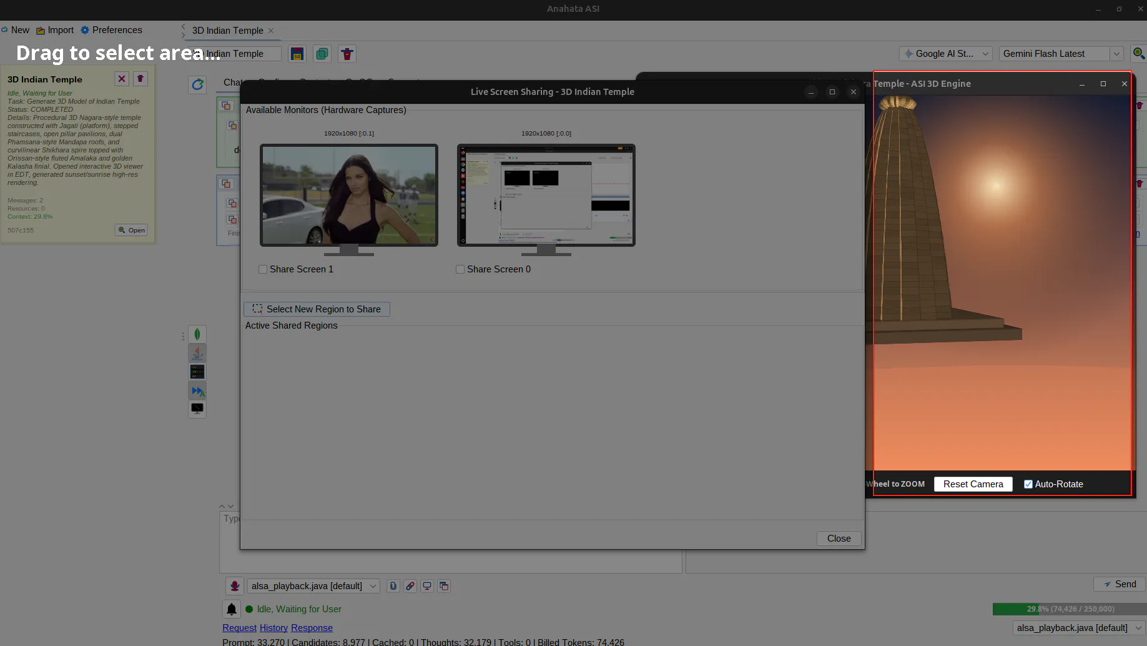Enable the Share Screen 1 checkbox
This screenshot has width=1147, height=646.
point(263,269)
